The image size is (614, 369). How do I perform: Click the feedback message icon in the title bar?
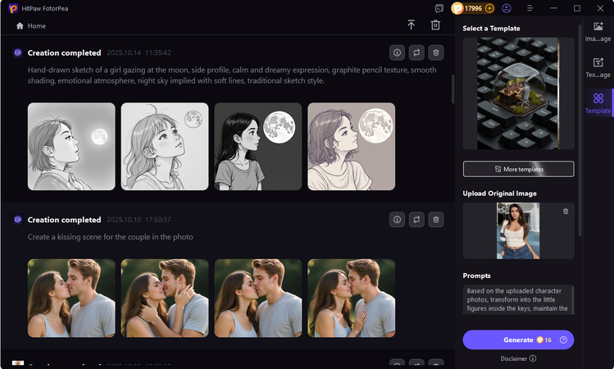click(439, 8)
